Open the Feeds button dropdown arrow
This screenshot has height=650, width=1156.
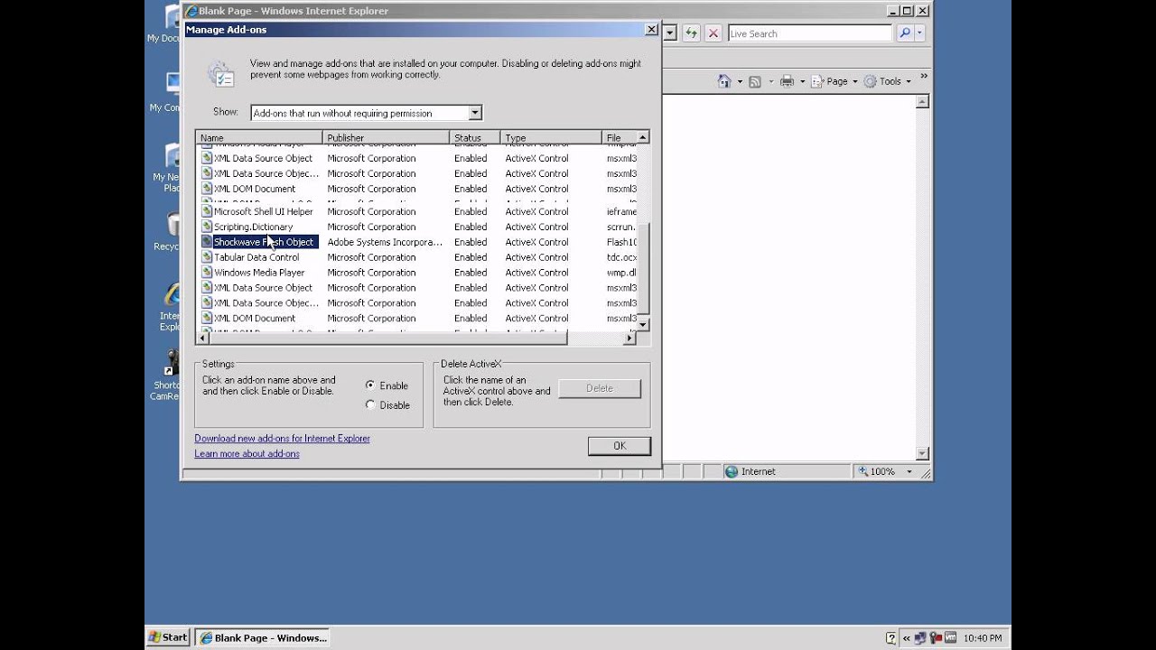pyautogui.click(x=770, y=82)
